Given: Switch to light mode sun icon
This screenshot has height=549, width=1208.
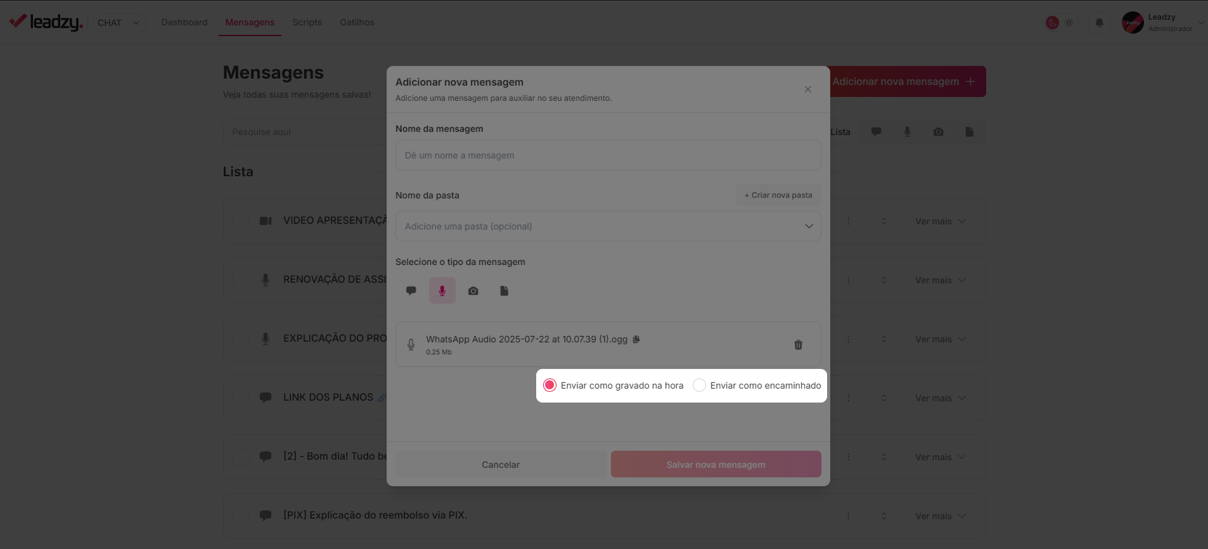Looking at the screenshot, I should tap(1069, 22).
